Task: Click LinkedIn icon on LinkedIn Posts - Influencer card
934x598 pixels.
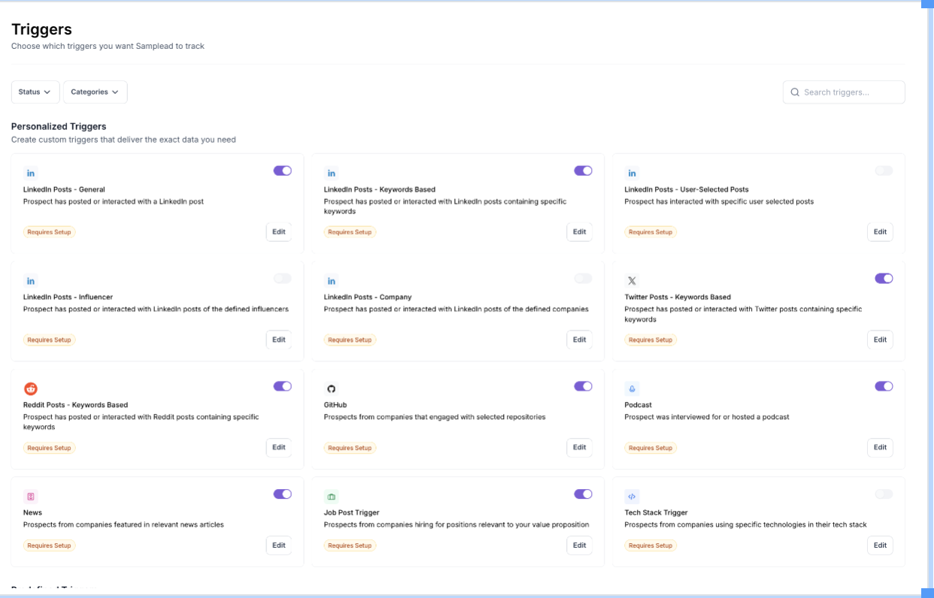Action: [x=31, y=281]
